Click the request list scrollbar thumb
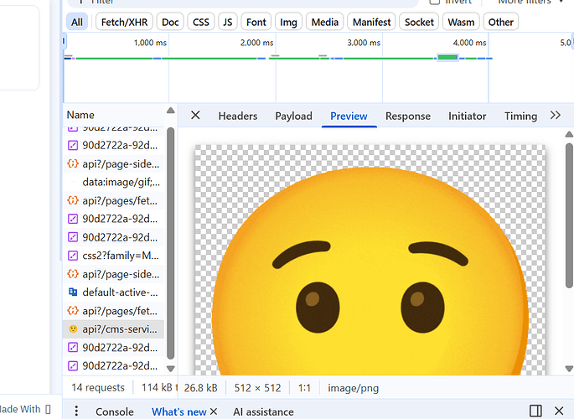The image size is (574, 419). pyautogui.click(x=171, y=243)
